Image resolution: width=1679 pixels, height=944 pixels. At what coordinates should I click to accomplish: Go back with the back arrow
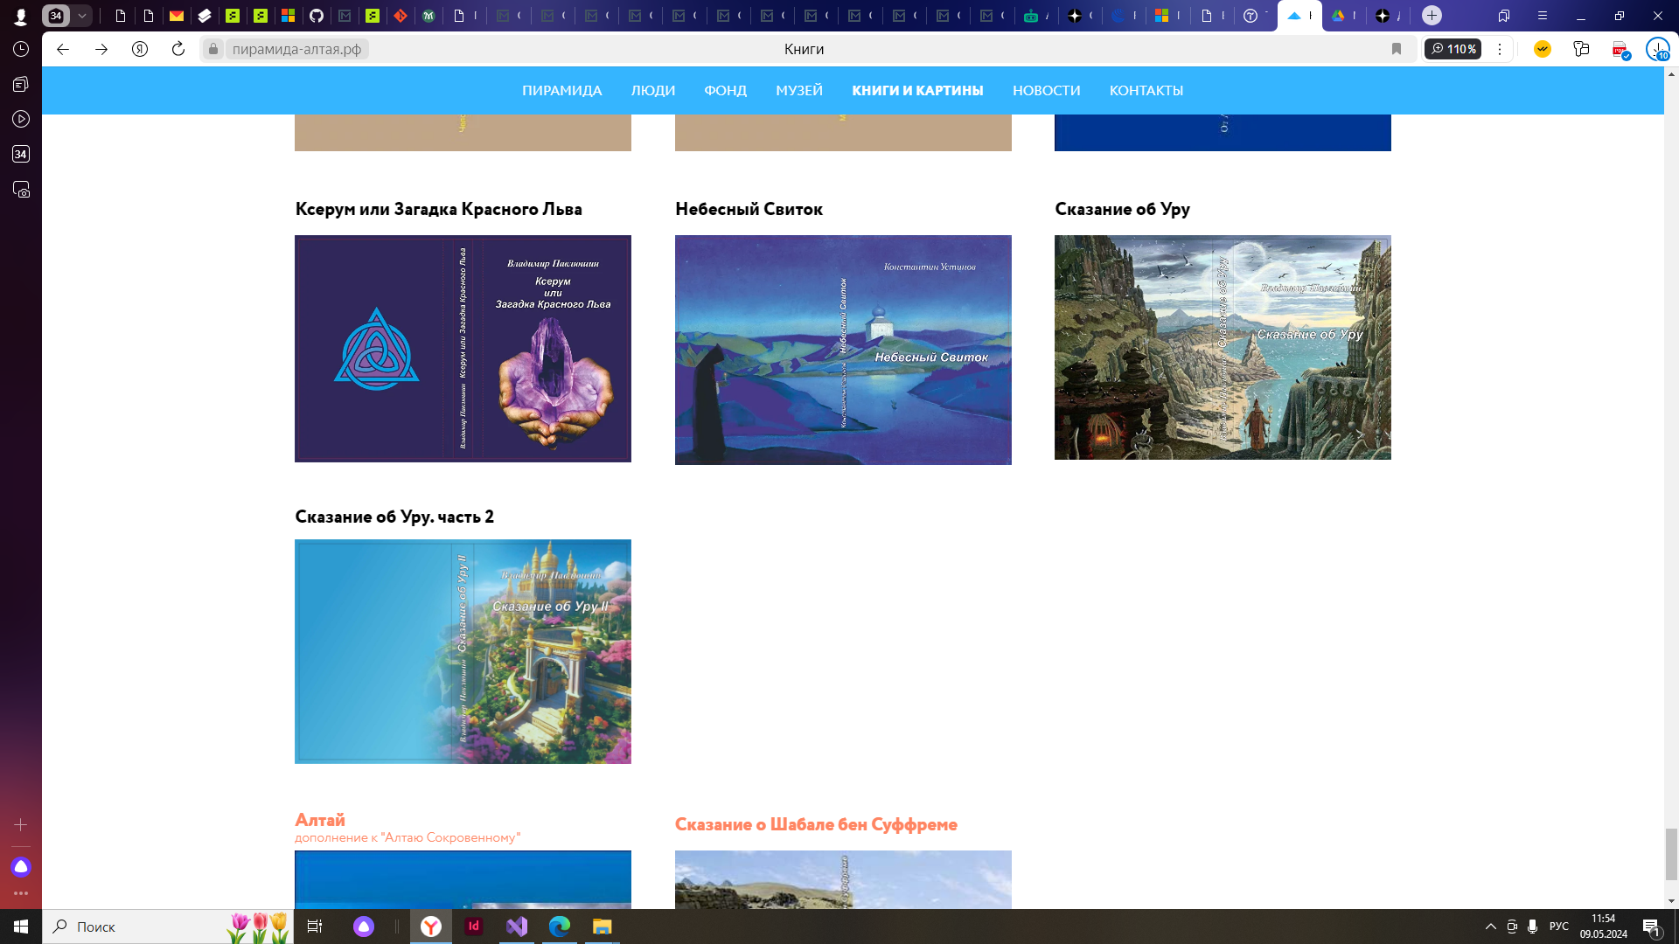(x=63, y=49)
